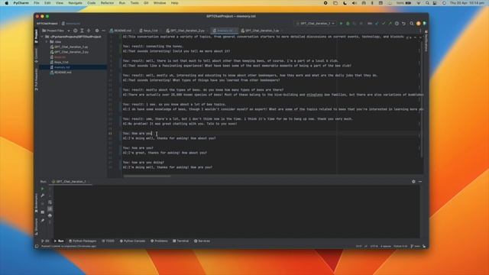Screen dimensions: 489x275
Task: Rerun using the green arrow in the Run panel
Action: tap(43, 189)
